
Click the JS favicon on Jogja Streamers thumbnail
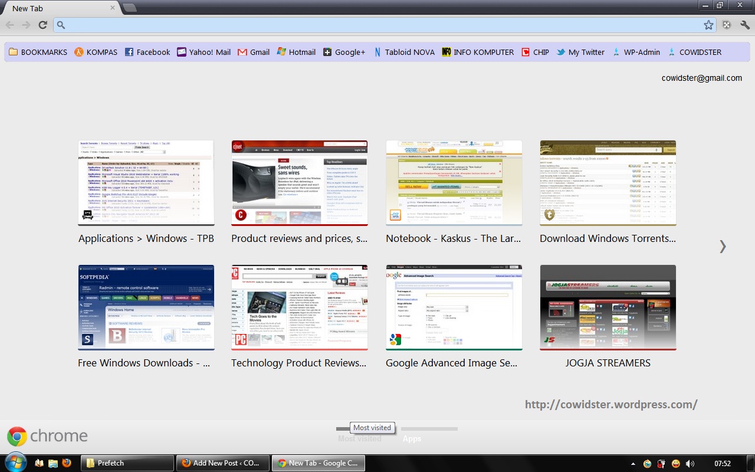pos(549,339)
